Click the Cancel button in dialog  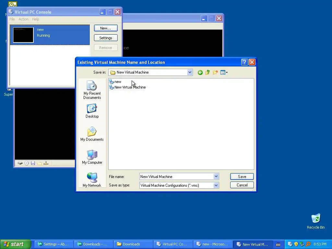242,185
